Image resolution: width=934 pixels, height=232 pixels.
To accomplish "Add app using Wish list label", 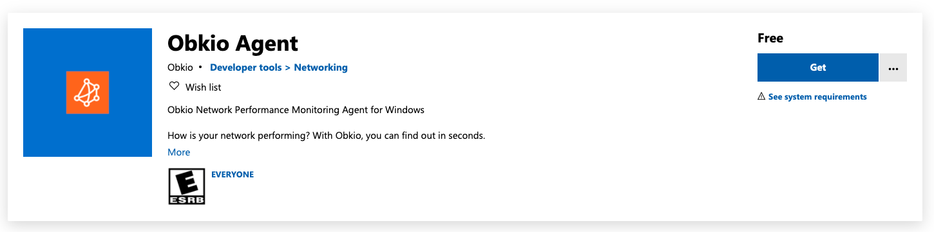I will tap(204, 87).
